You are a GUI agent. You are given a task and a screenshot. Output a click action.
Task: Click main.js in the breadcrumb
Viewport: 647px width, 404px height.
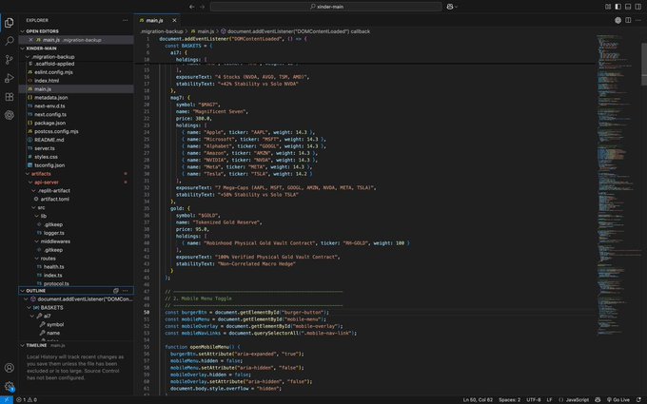click(206, 31)
